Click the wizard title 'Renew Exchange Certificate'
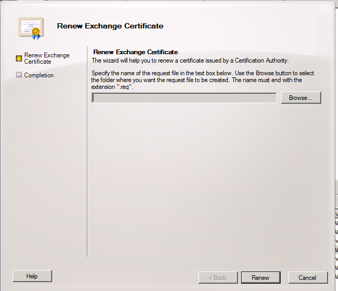The width and height of the screenshot is (338, 291). tap(110, 26)
